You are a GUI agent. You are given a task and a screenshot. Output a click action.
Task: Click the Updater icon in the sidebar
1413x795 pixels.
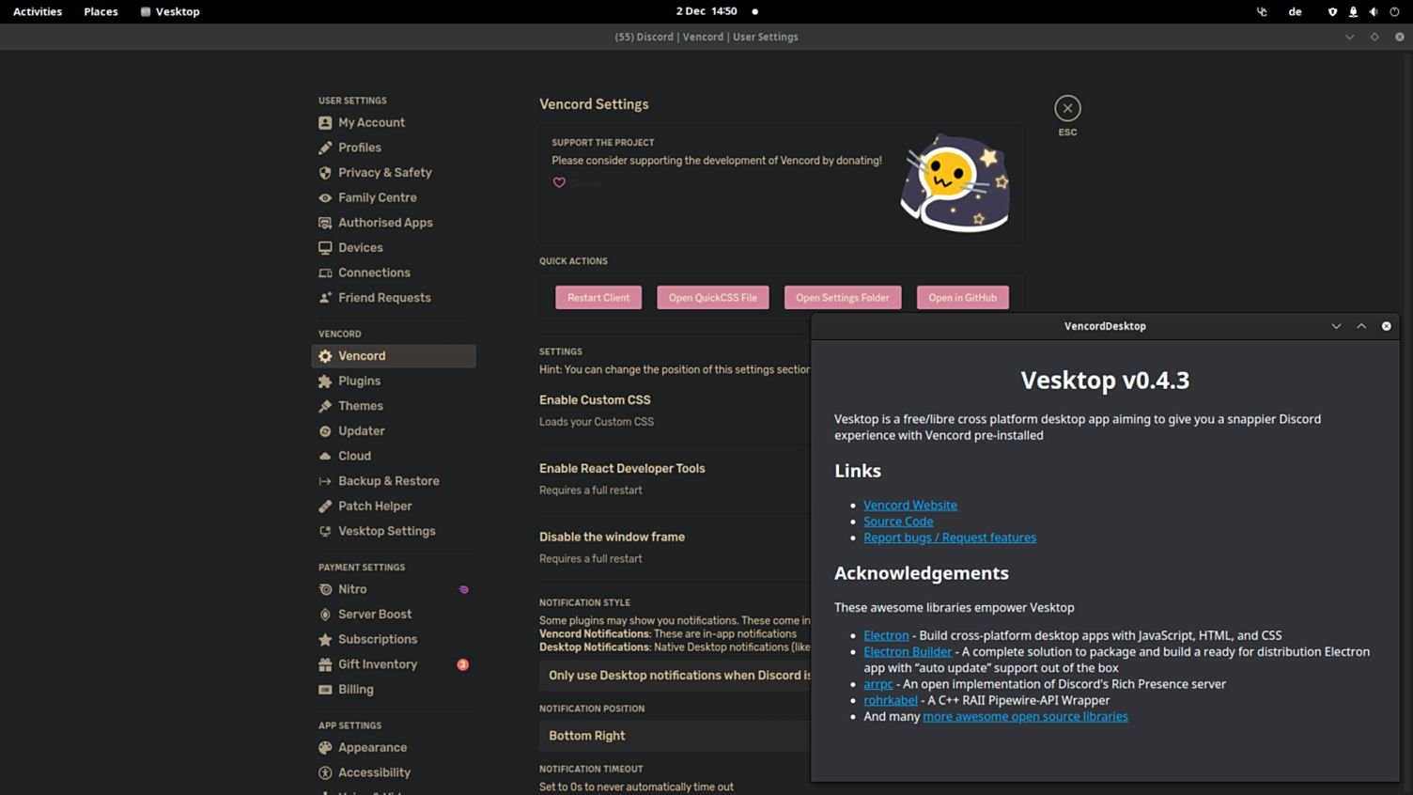[325, 430]
